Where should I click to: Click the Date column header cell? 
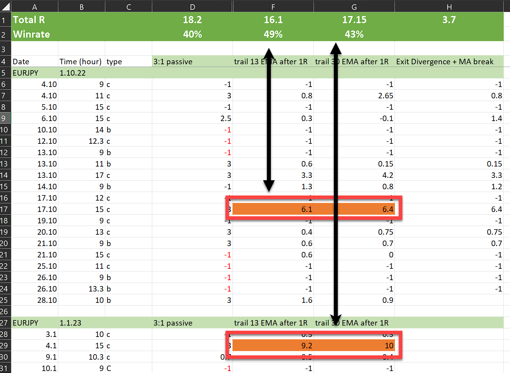(34, 62)
